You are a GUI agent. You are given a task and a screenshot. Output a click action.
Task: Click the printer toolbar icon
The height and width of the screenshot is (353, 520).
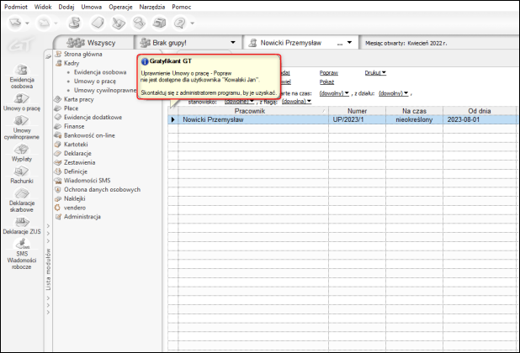click(x=160, y=24)
